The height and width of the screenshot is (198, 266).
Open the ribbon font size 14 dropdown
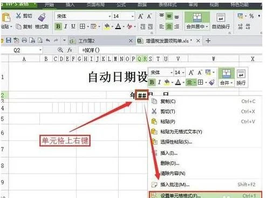pos(132,16)
